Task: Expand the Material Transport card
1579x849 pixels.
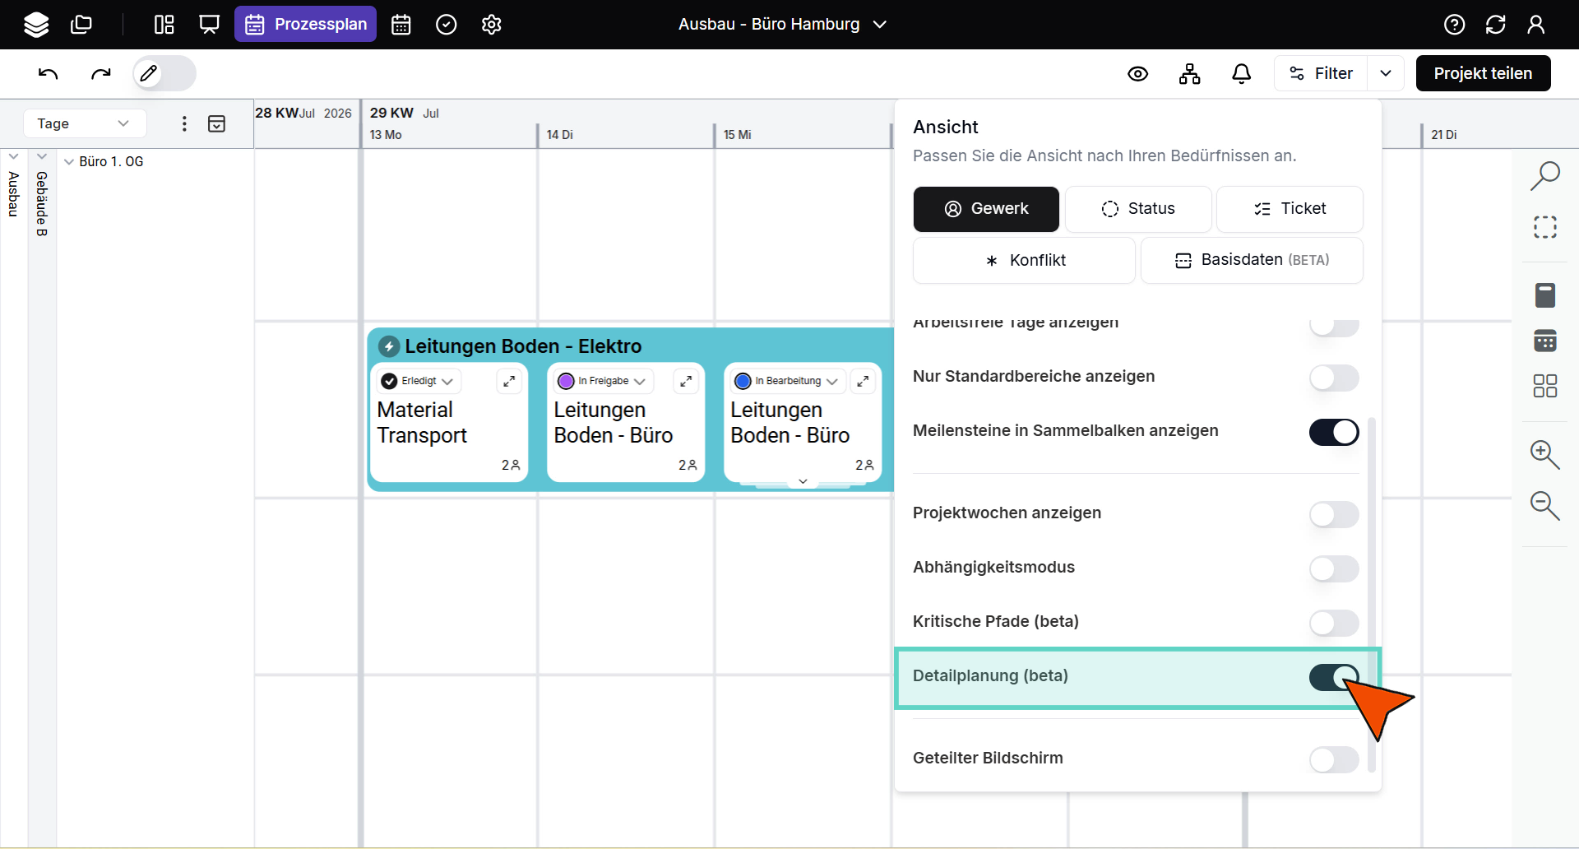Action: [509, 381]
